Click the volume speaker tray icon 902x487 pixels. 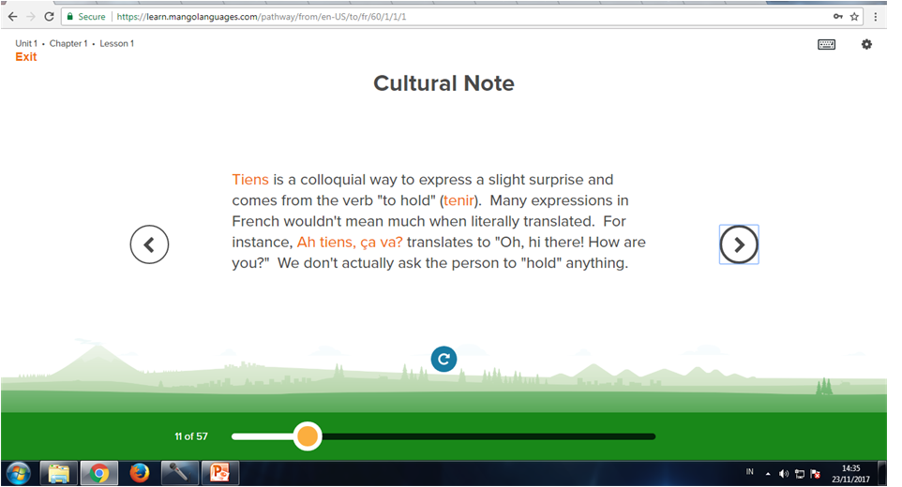point(784,474)
